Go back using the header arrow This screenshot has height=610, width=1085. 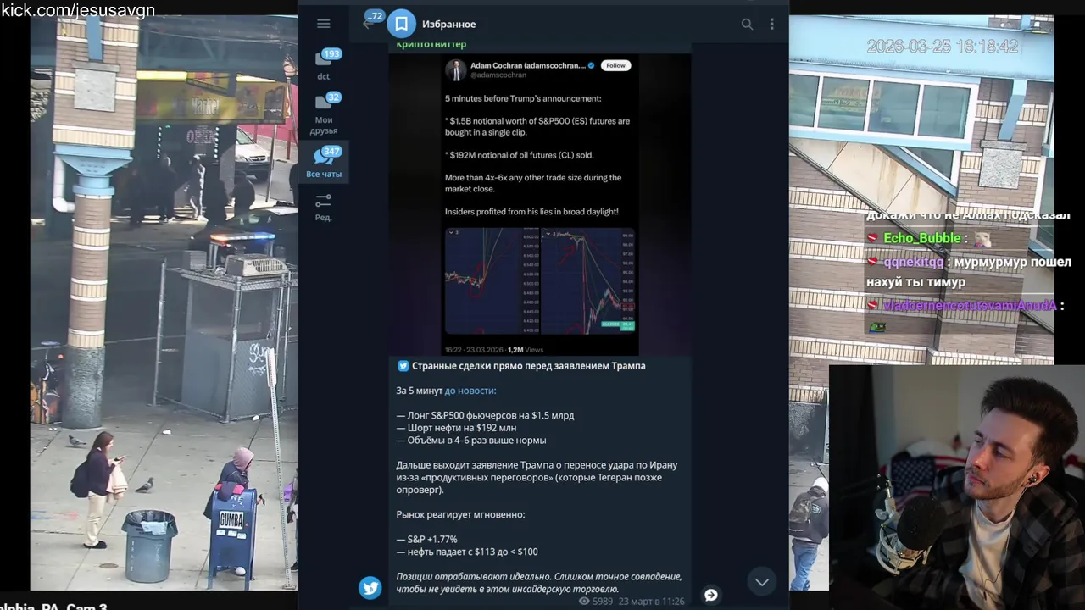coord(368,24)
